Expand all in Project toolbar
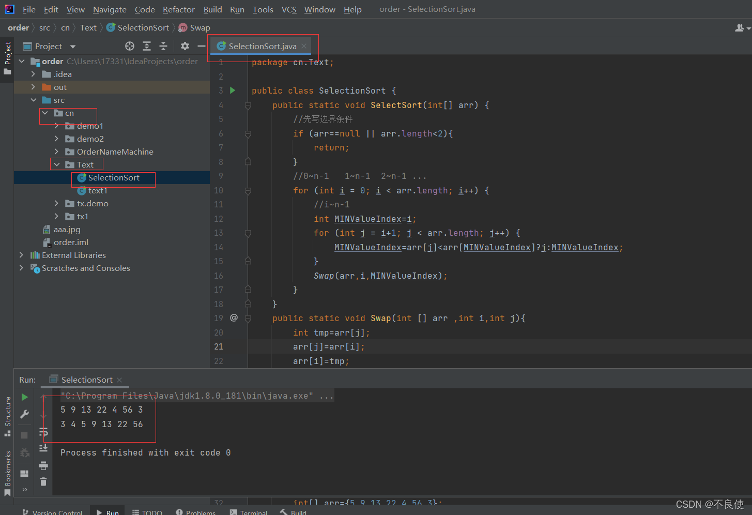The height and width of the screenshot is (515, 752). click(147, 46)
